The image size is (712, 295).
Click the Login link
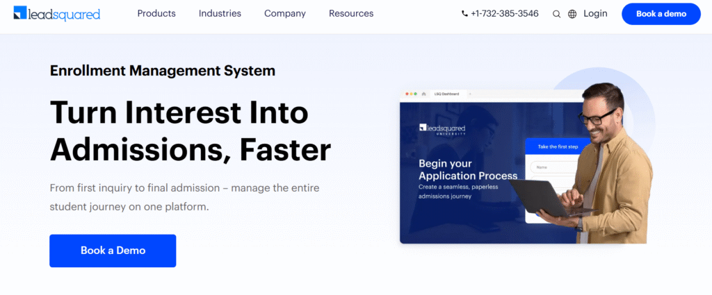595,14
